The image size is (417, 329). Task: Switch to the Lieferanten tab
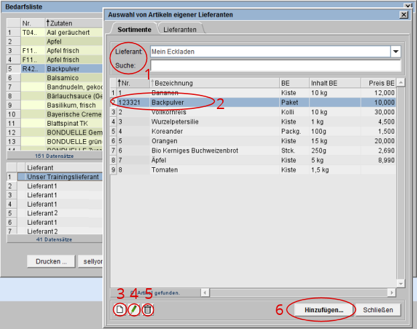click(181, 29)
